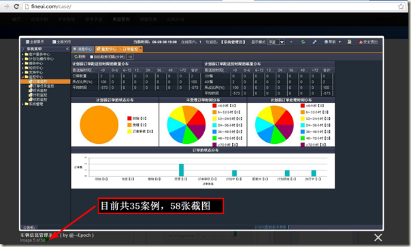Click the orange pie in 计划前订单的状态分布
Viewport: 411px width, 247px height.
[x=99, y=125]
